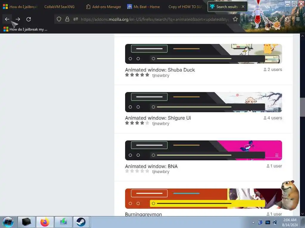Open 'Animated window: Shuba Duck' title link
The width and height of the screenshot is (305, 228).
pos(160,70)
